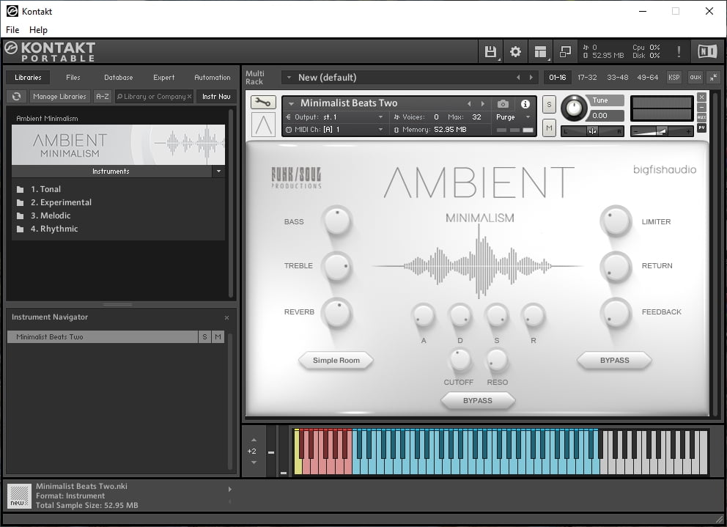
Task: Solo instrument with S button in header
Action: pyautogui.click(x=549, y=104)
